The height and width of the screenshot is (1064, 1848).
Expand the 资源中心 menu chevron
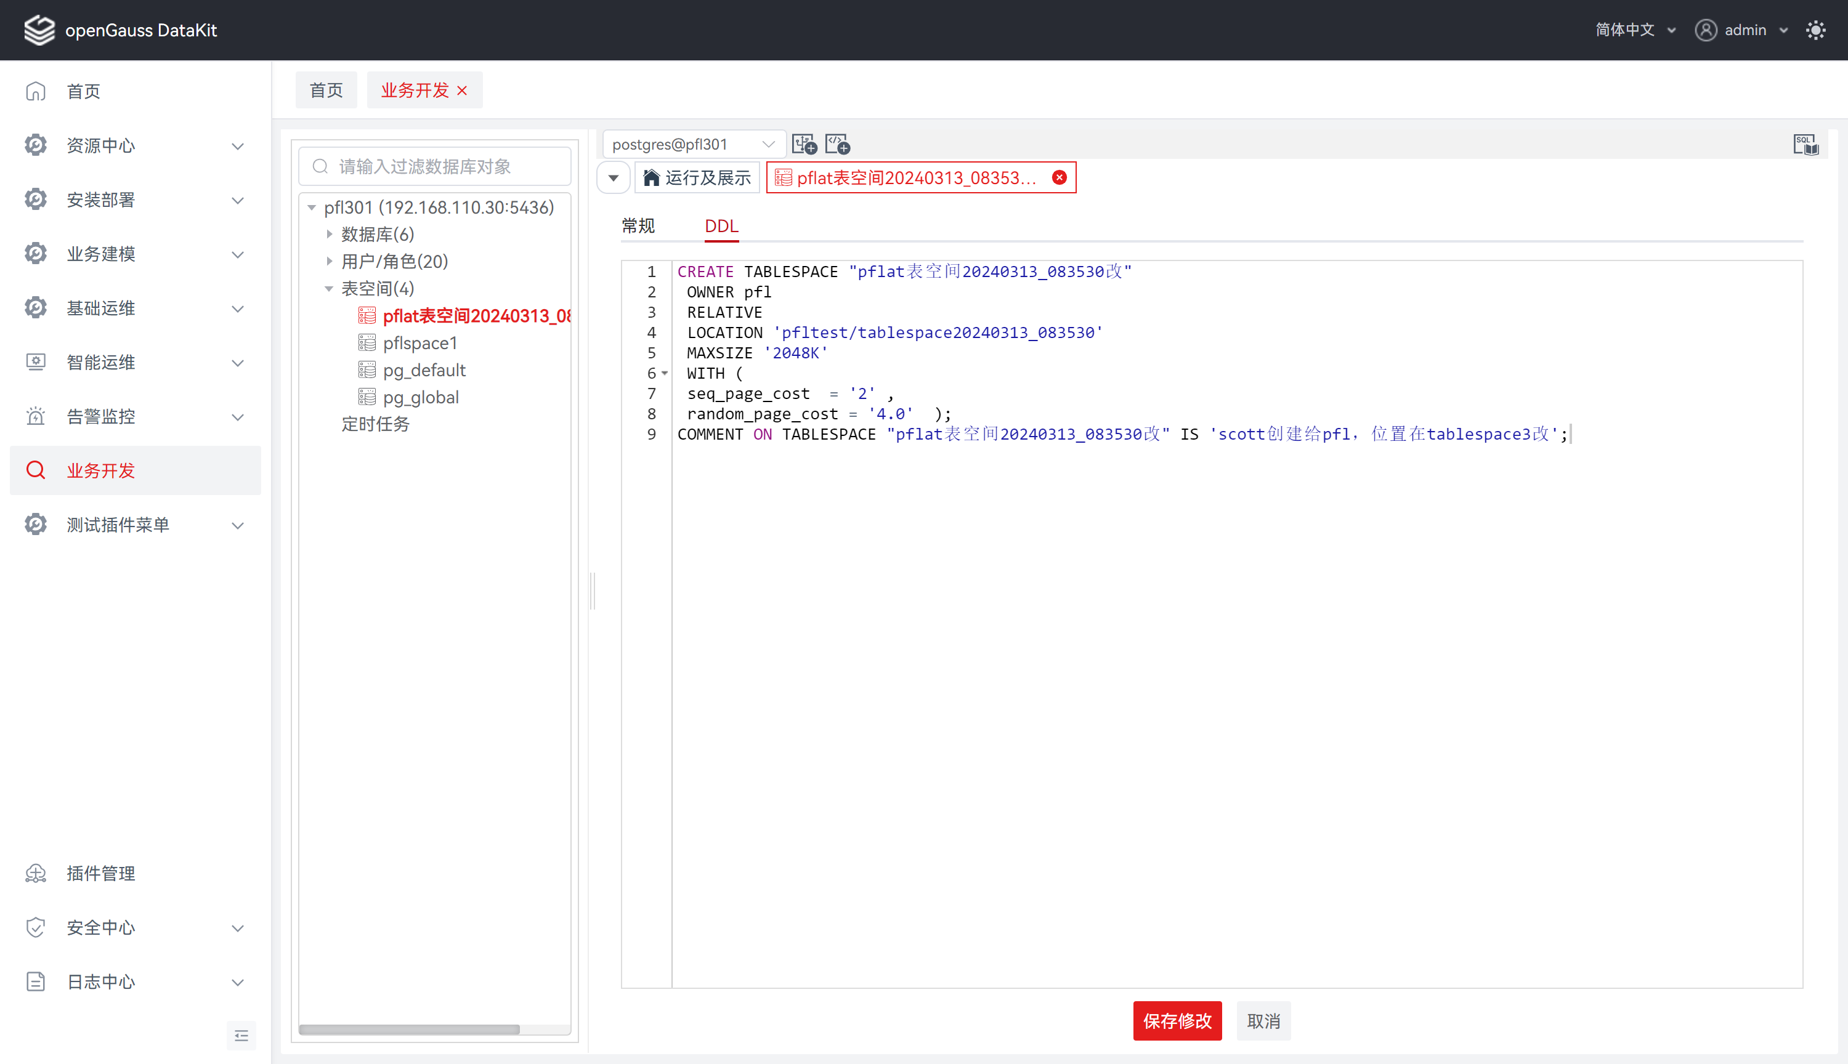coord(238,146)
